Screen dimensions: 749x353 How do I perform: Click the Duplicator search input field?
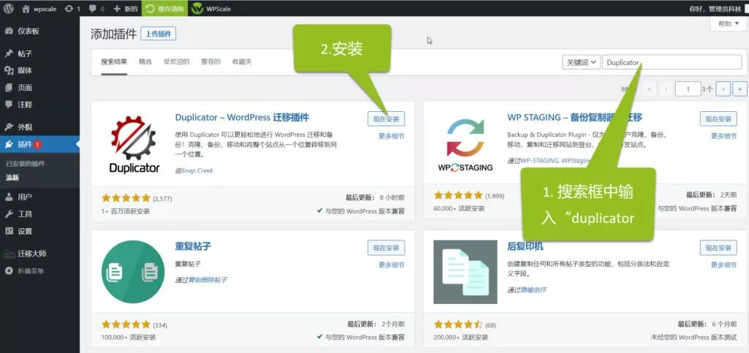[671, 63]
